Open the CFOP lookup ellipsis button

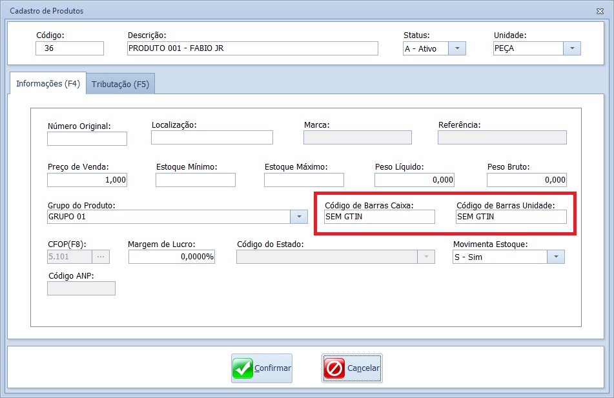(100, 257)
